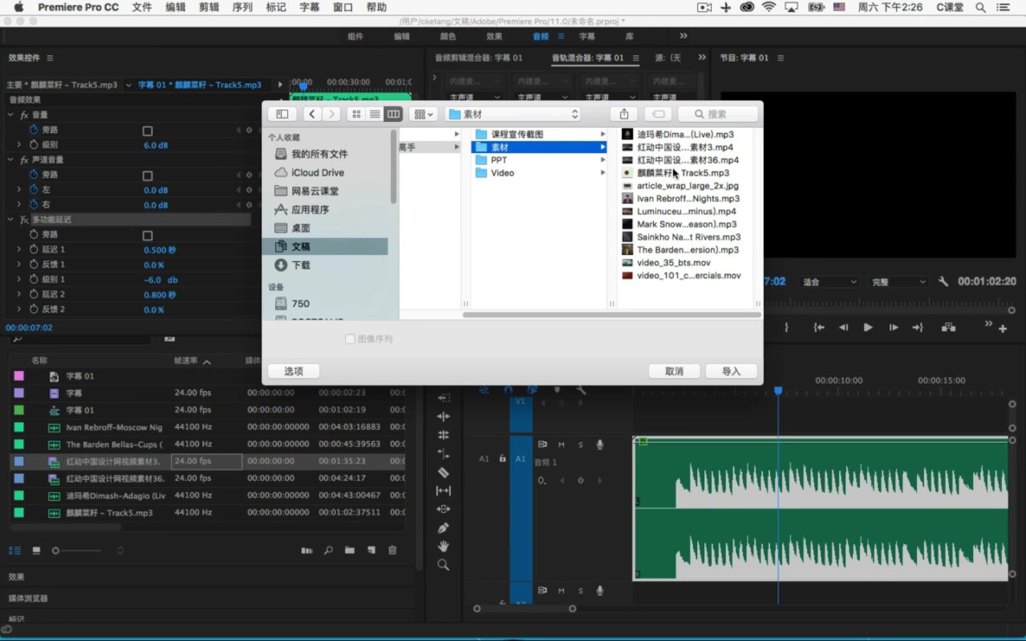Image resolution: width=1026 pixels, height=641 pixels.
Task: Open the 适合 zoom level dropdown
Action: (x=830, y=282)
